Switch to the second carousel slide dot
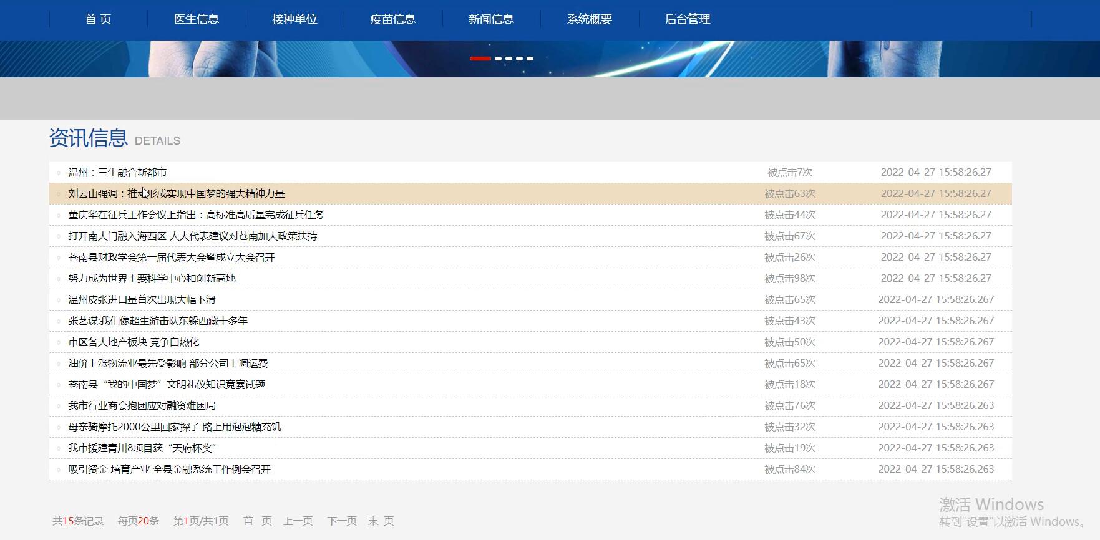Image resolution: width=1100 pixels, height=540 pixels. click(498, 59)
